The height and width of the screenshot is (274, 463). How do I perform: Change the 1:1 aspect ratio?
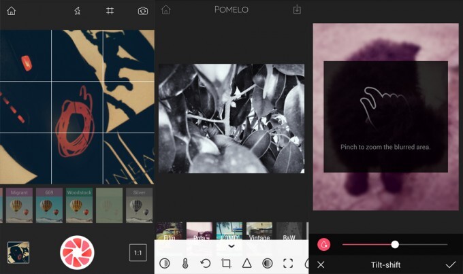(138, 253)
